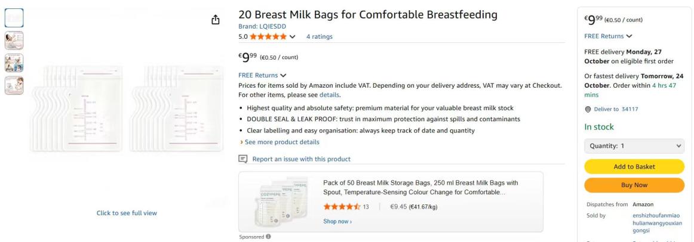694x242 pixels.
Task: Click the Report an issue speech-bubble icon
Action: [x=242, y=159]
